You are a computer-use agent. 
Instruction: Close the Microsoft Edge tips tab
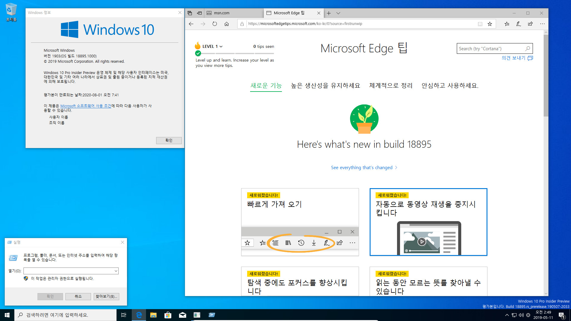point(319,13)
